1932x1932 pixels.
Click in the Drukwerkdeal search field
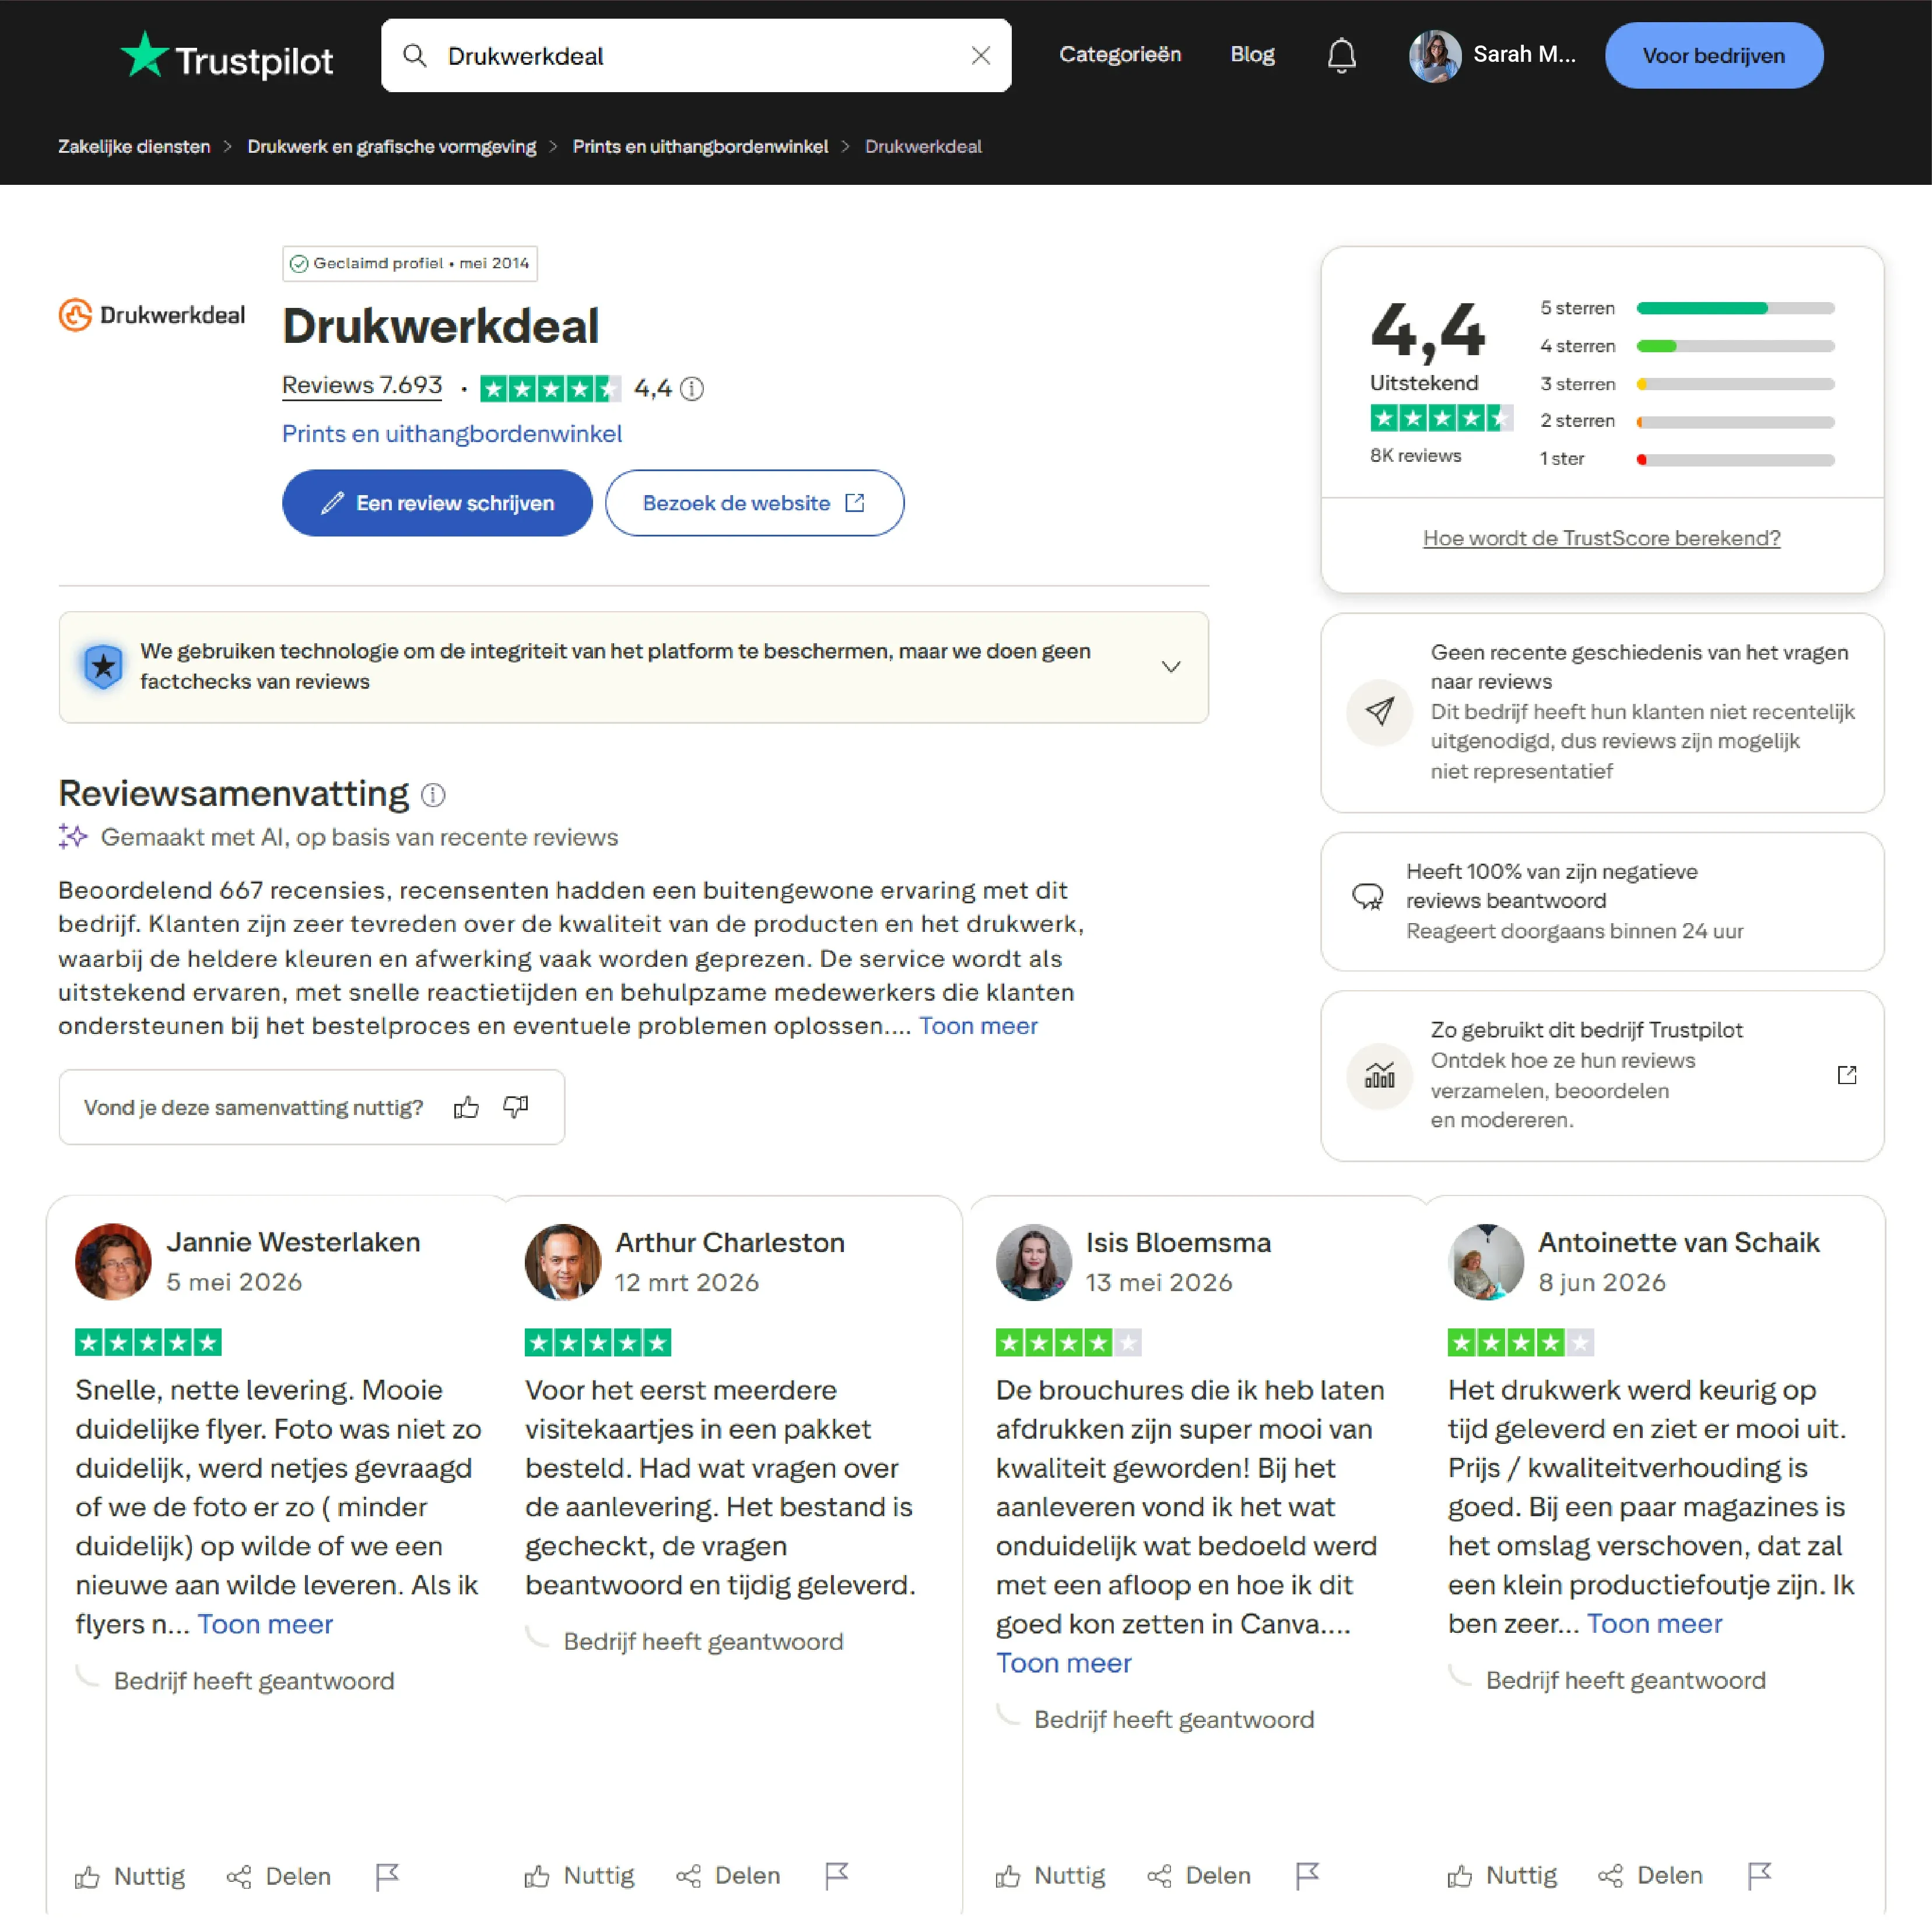click(695, 56)
